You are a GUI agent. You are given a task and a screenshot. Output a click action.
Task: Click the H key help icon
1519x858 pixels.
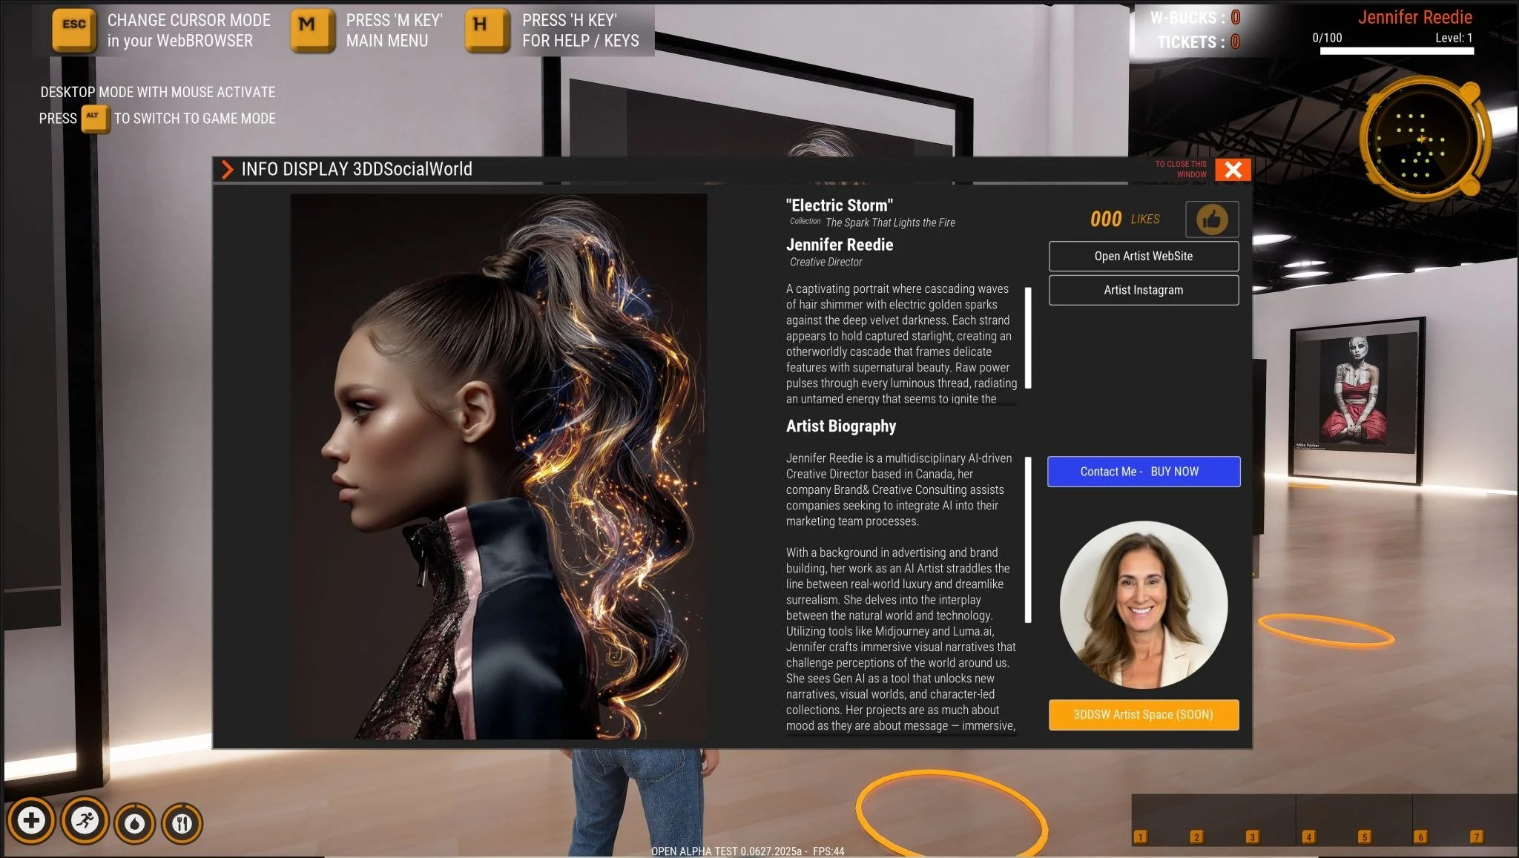[487, 30]
